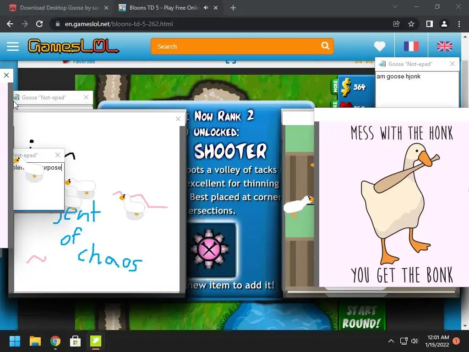The width and height of the screenshot is (469, 352).
Task: Switch site language with UK flag
Action: tap(444, 46)
